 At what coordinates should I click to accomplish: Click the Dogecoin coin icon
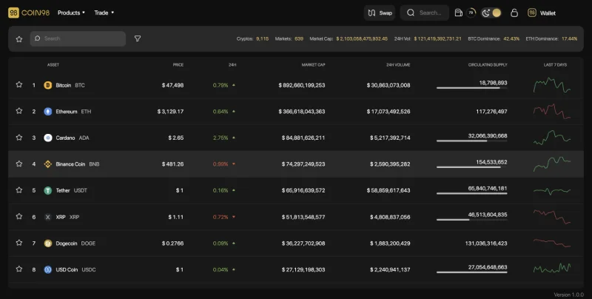tap(47, 243)
